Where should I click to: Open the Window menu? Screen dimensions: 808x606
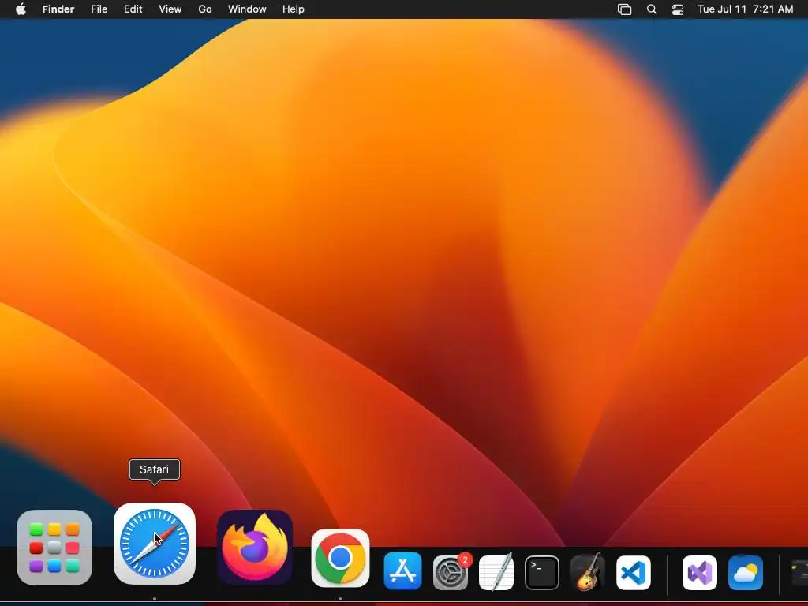pyautogui.click(x=247, y=9)
